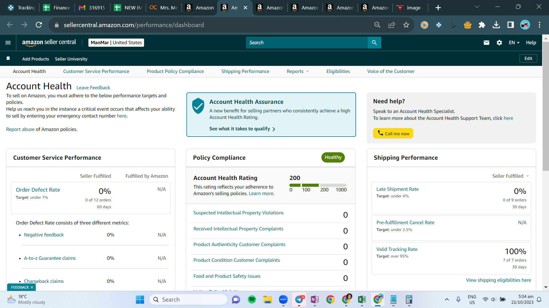549x308 pixels.
Task: Click the Account Health Rating progress bar
Action: pyautogui.click(x=318, y=185)
